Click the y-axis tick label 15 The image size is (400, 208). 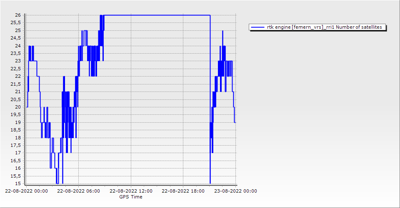pos(17,183)
